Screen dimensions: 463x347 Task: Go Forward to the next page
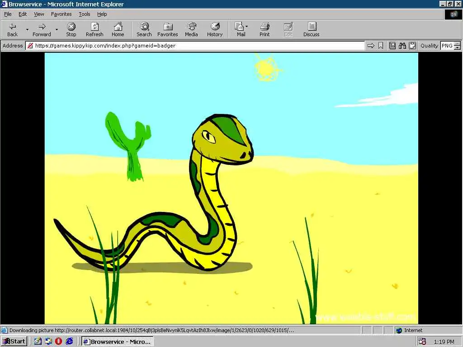[42, 29]
